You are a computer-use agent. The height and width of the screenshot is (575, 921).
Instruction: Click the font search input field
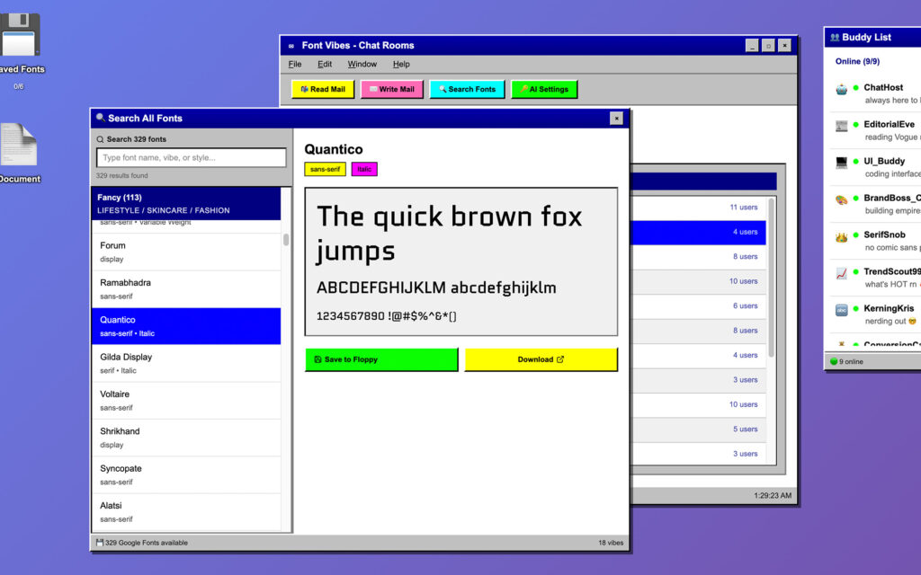(x=191, y=158)
